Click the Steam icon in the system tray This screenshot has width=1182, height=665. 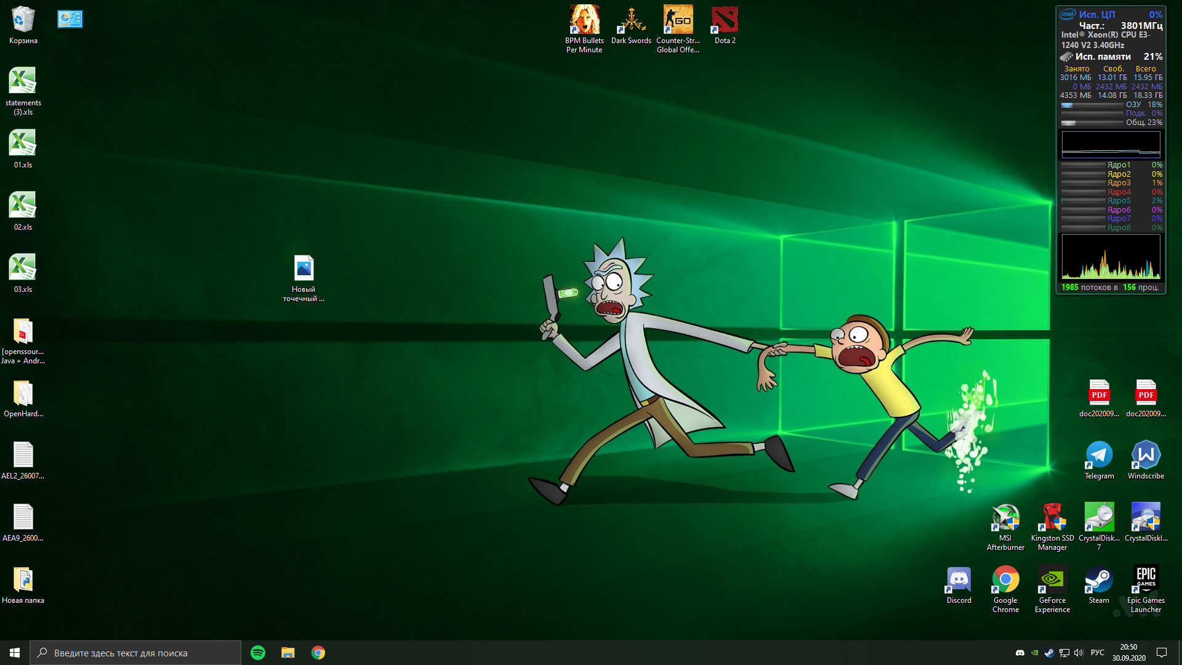point(1049,653)
